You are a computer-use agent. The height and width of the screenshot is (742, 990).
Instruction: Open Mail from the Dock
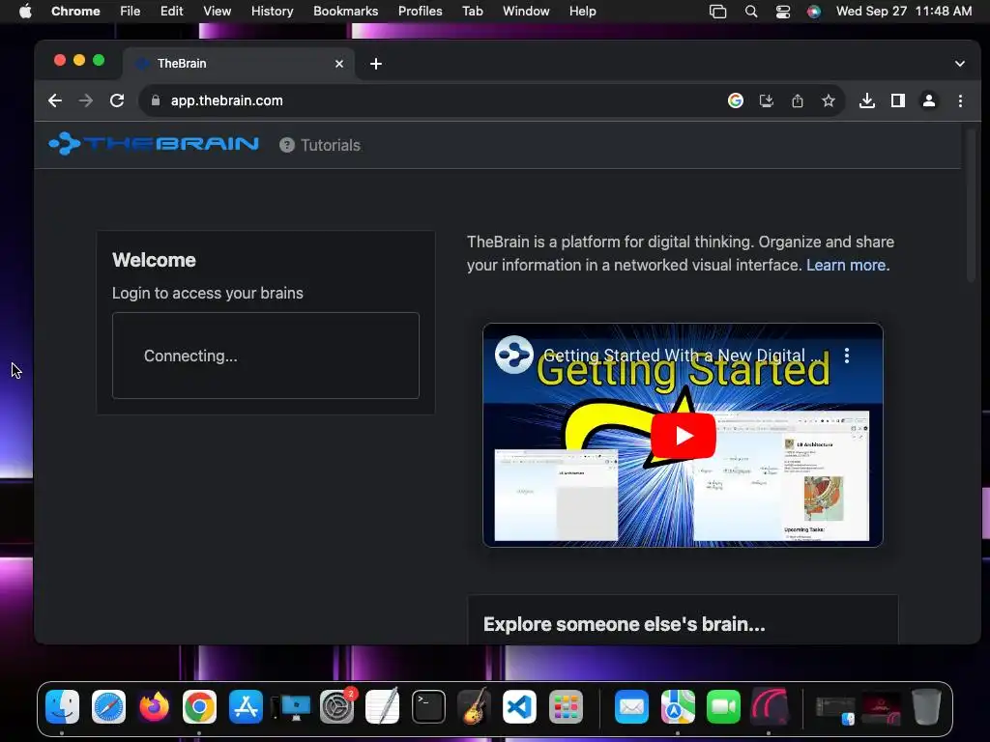[631, 706]
